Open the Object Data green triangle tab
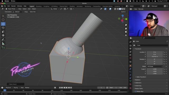Screen dimensions: 169x95 pos(130,81)
